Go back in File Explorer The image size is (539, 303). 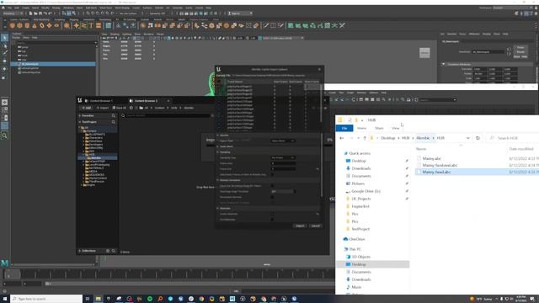point(342,138)
